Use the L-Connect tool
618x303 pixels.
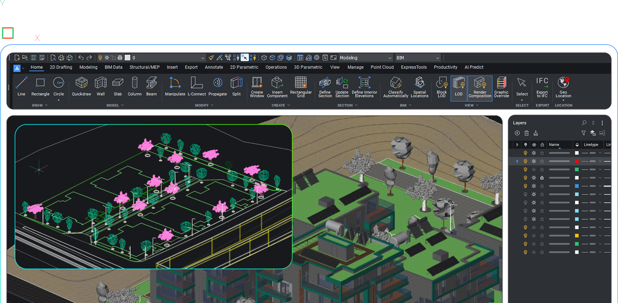[197, 86]
